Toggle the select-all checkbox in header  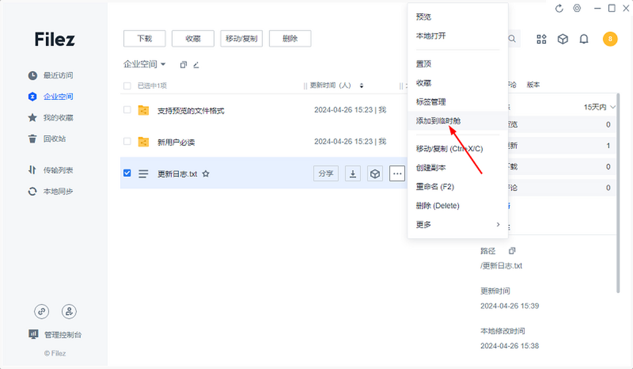[x=127, y=86]
